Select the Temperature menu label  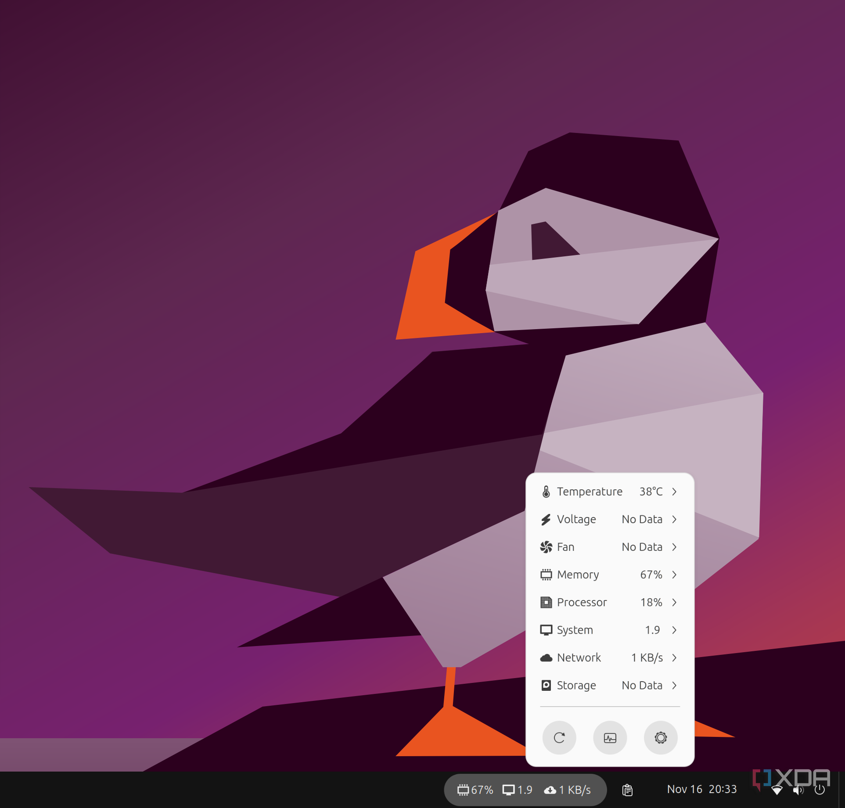coord(590,492)
